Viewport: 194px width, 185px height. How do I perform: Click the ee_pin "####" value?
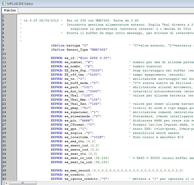(x=87, y=120)
